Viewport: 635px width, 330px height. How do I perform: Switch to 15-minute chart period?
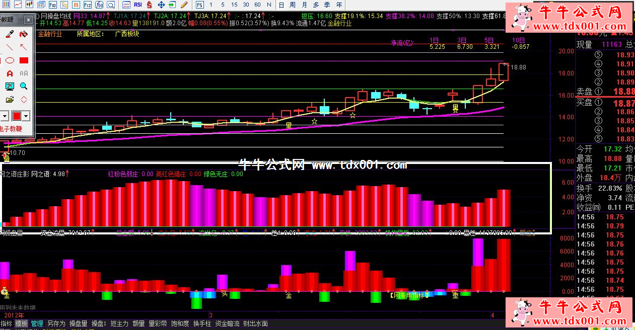click(x=234, y=5)
